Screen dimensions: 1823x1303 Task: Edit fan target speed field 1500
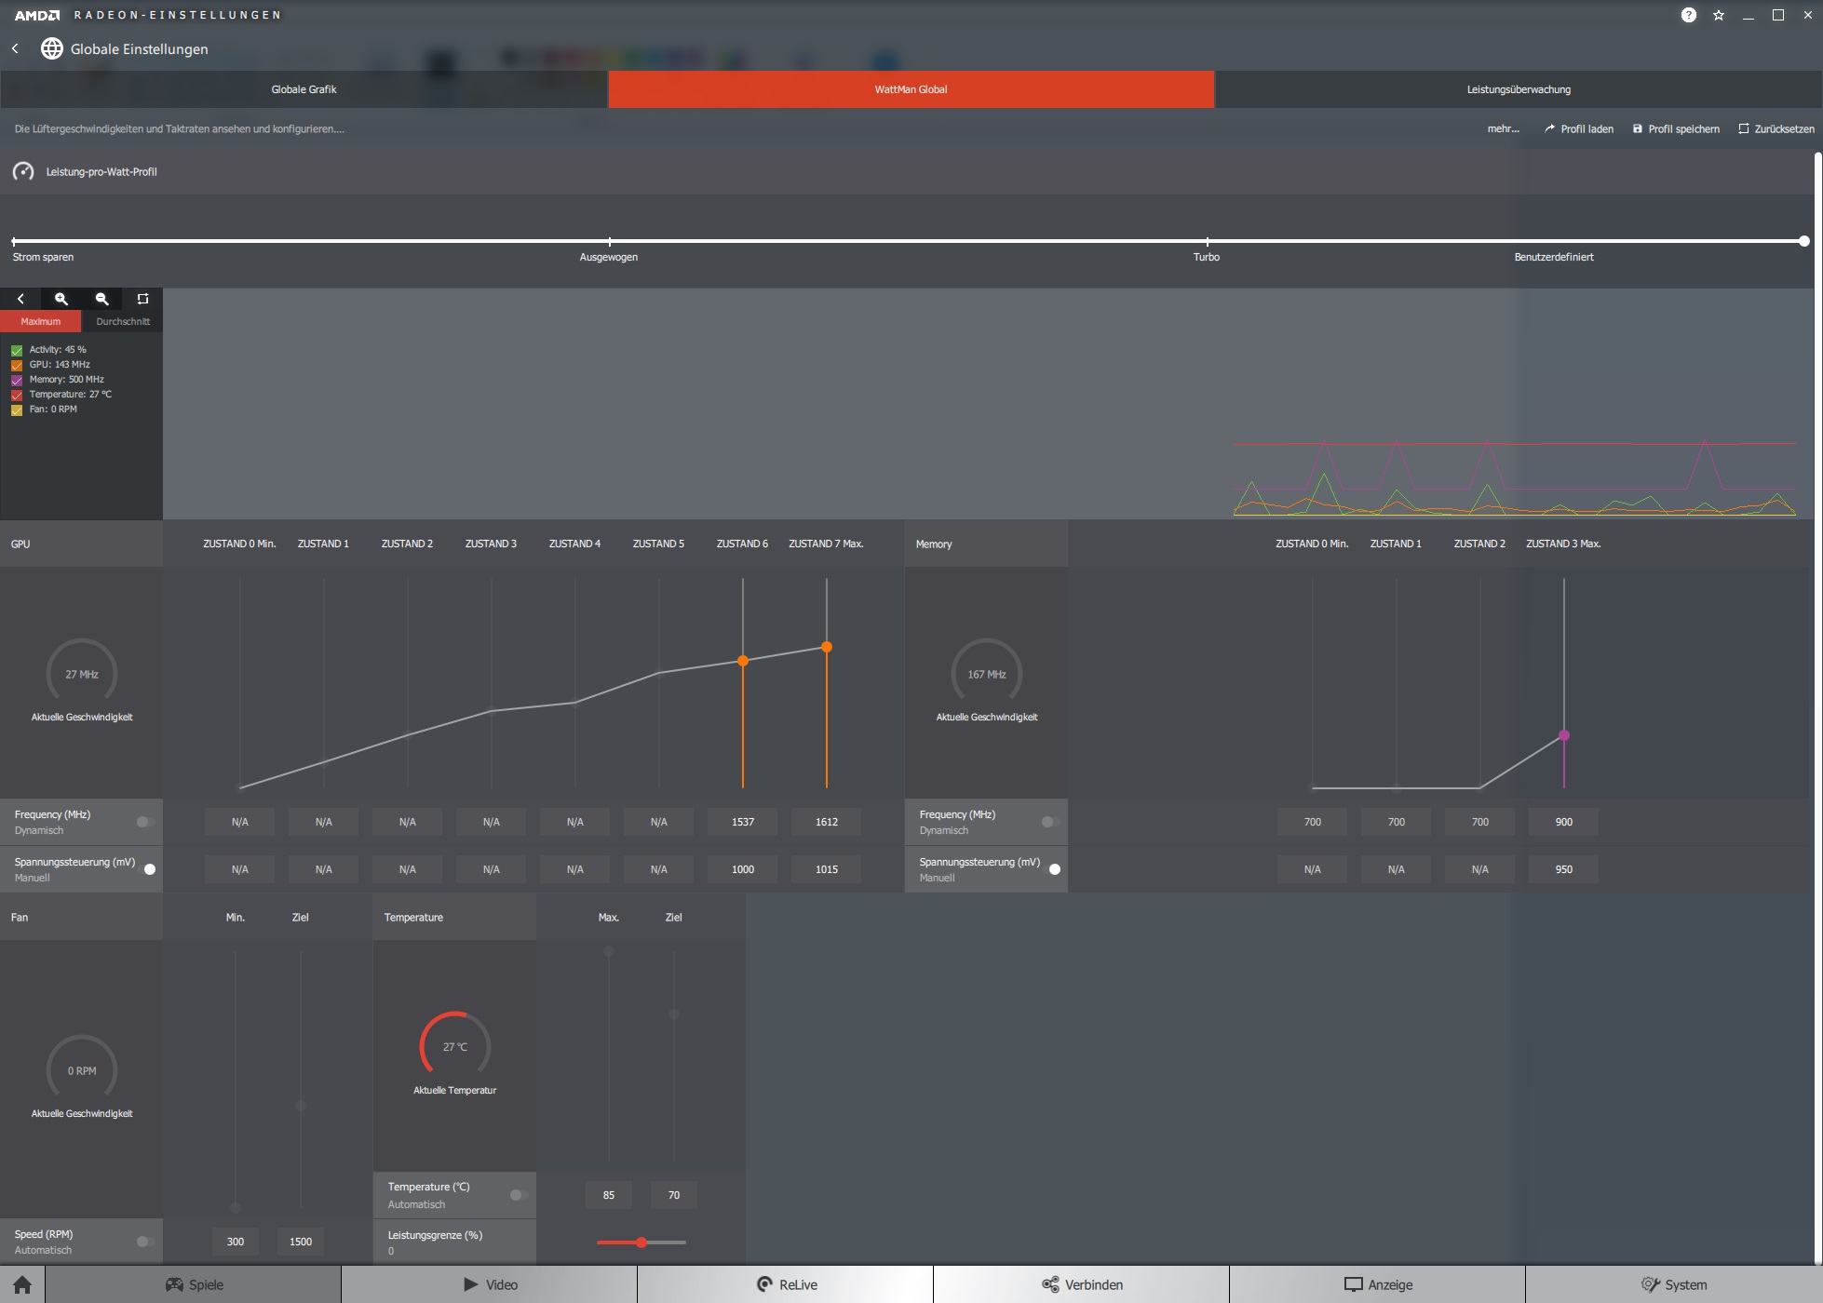pos(301,1242)
